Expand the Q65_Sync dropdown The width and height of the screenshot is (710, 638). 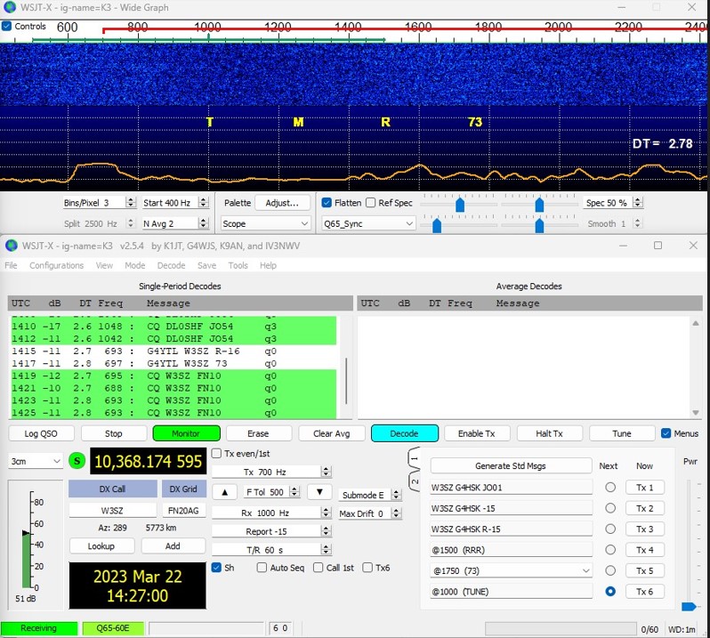click(367, 224)
